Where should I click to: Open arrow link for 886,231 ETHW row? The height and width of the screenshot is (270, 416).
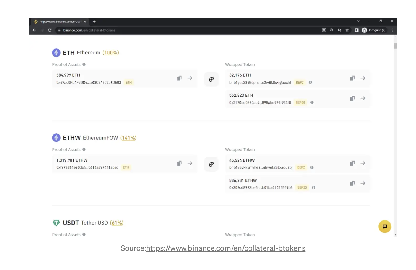(x=363, y=183)
